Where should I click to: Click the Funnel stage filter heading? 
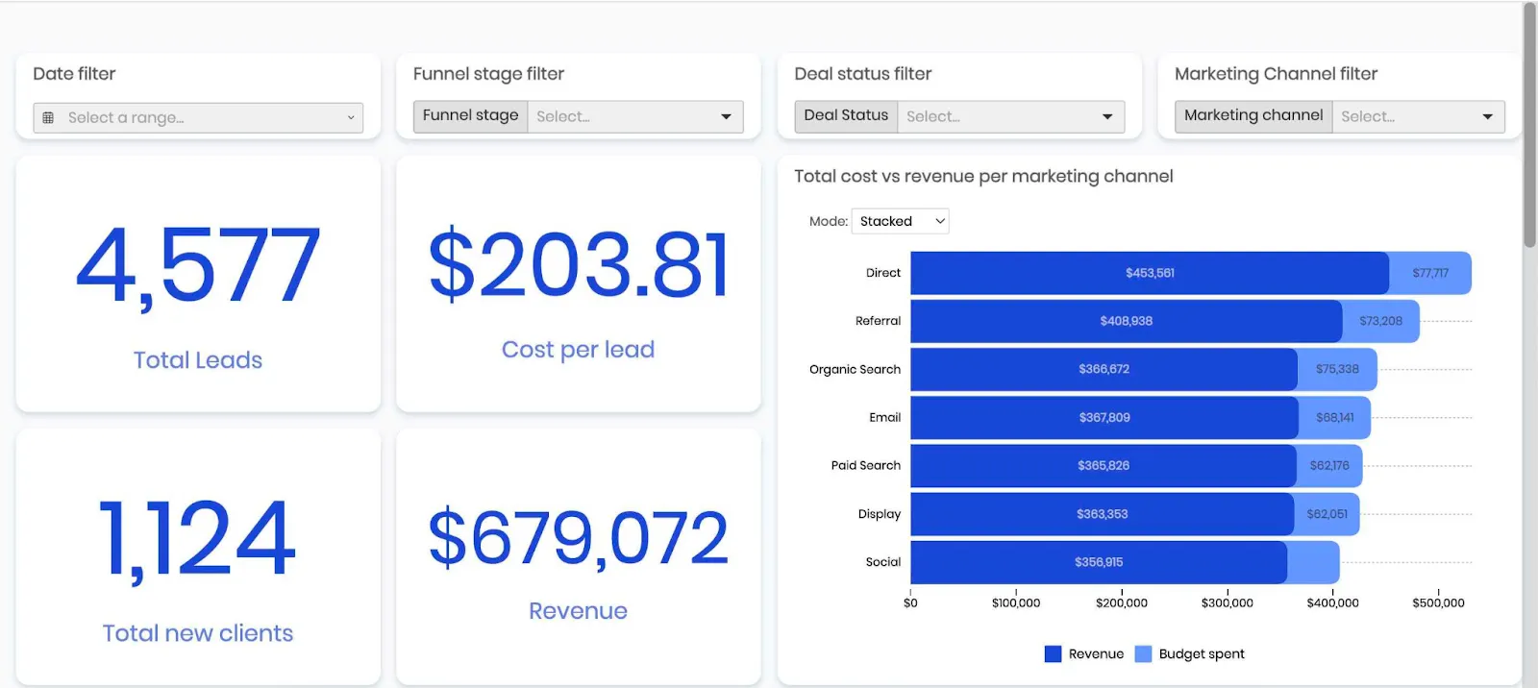(x=488, y=74)
